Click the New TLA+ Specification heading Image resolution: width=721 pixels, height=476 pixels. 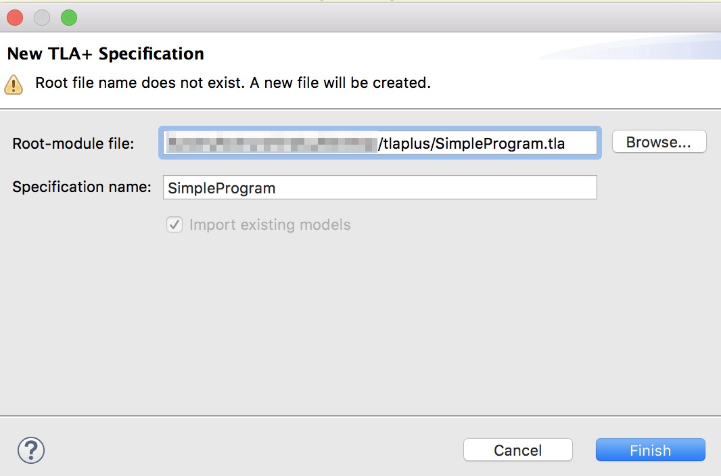106,54
